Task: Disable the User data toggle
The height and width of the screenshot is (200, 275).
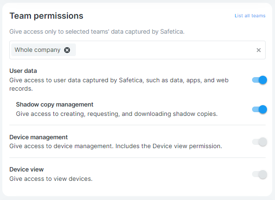Action: pos(260,80)
